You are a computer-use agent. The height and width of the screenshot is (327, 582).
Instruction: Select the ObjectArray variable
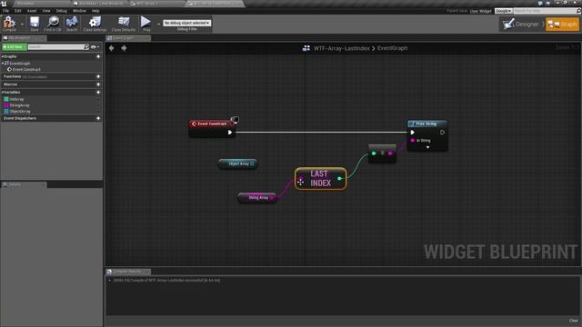point(17,111)
